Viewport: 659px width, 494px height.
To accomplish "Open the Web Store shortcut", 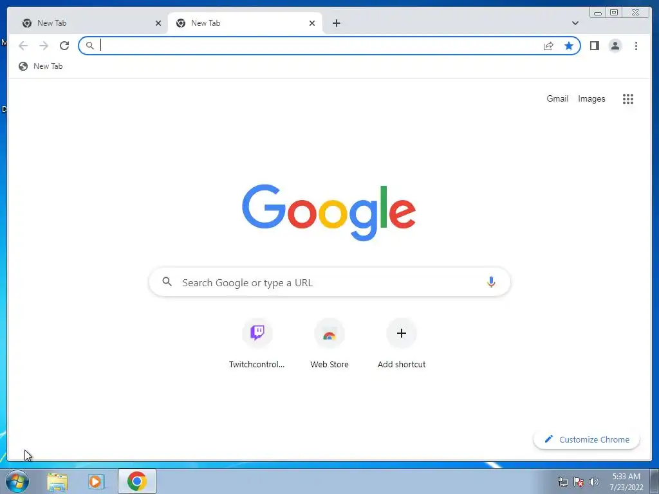I will 329,344.
